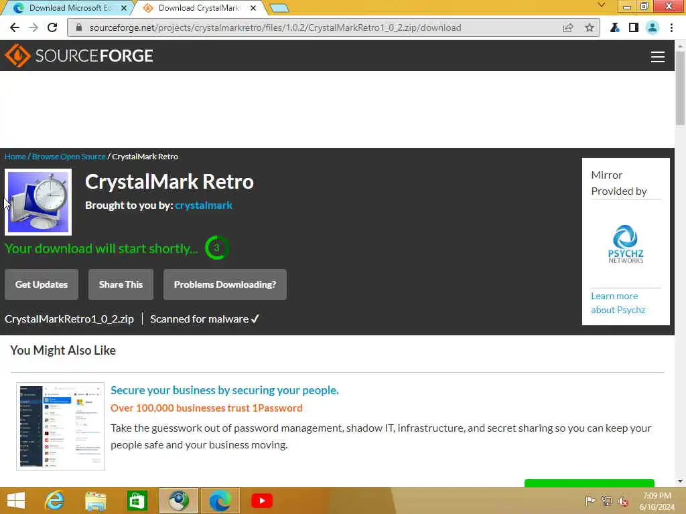Click the taskbar clock and date
This screenshot has width=686, height=514.
(x=657, y=501)
